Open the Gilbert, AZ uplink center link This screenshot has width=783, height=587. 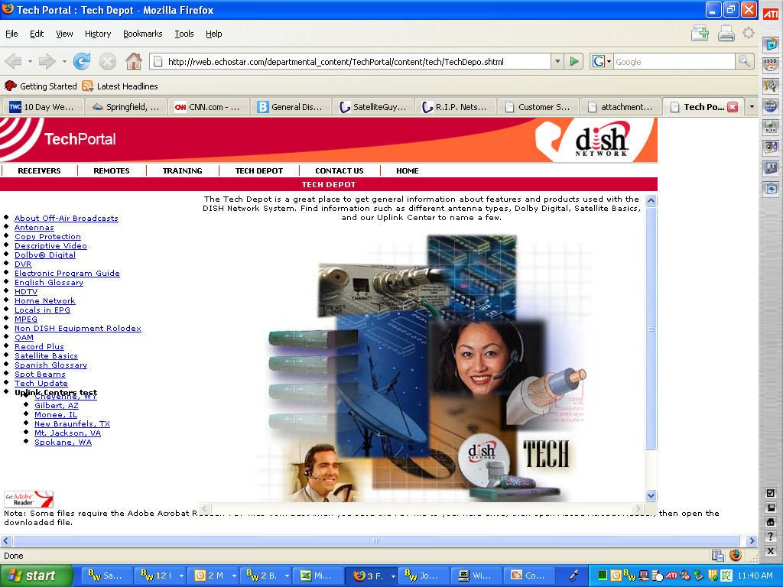[x=57, y=405]
